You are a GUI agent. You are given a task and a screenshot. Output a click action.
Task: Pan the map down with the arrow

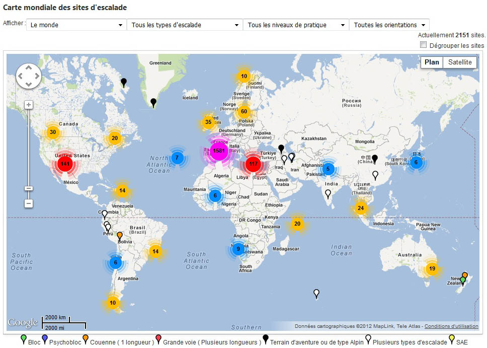coord(29,84)
